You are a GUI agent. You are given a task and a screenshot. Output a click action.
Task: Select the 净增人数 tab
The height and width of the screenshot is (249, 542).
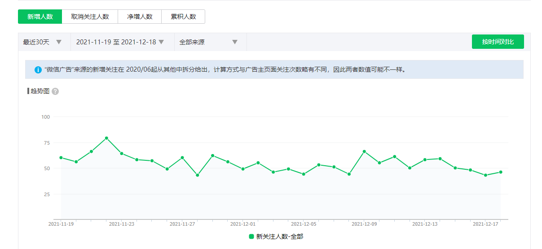point(140,17)
